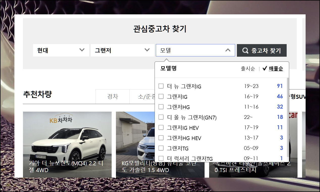Click the 91 listings count

tap(280, 86)
